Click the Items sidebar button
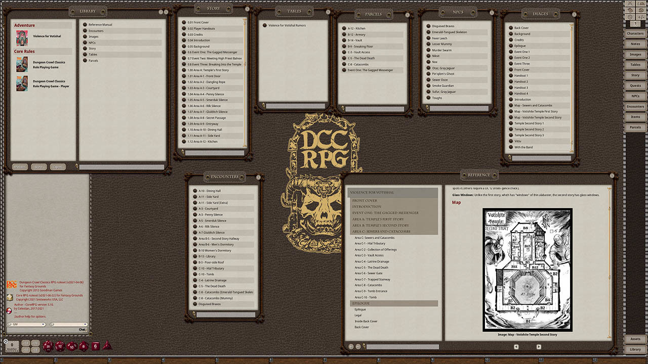Image resolution: width=648 pixels, height=364 pixels. [635, 117]
